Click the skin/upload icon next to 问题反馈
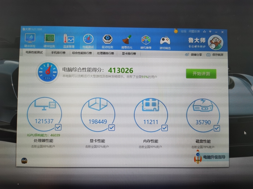This screenshot has height=189, width=253. (204, 31)
